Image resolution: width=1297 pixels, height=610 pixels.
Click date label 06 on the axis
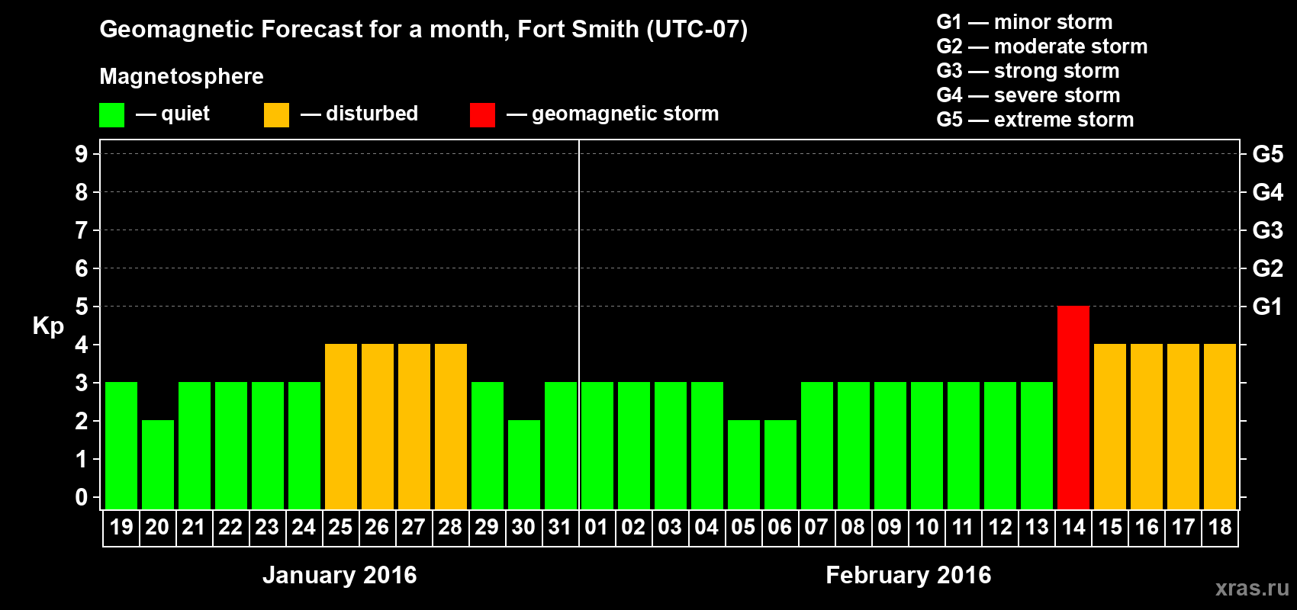point(780,528)
